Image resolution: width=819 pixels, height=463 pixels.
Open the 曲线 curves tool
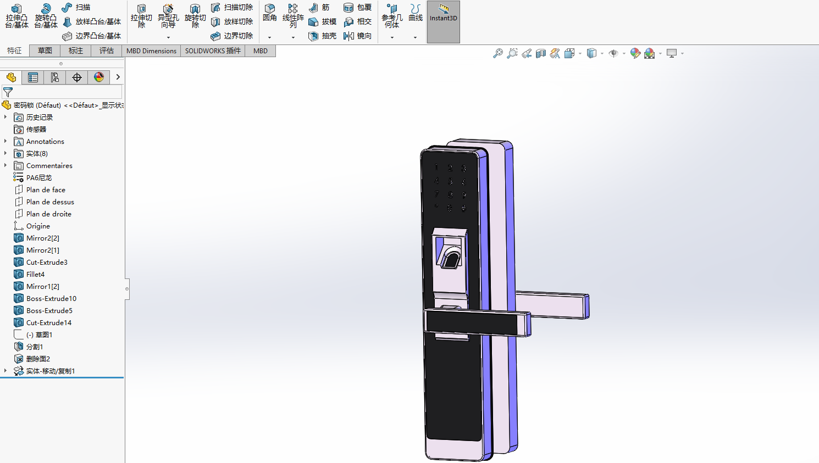416,13
